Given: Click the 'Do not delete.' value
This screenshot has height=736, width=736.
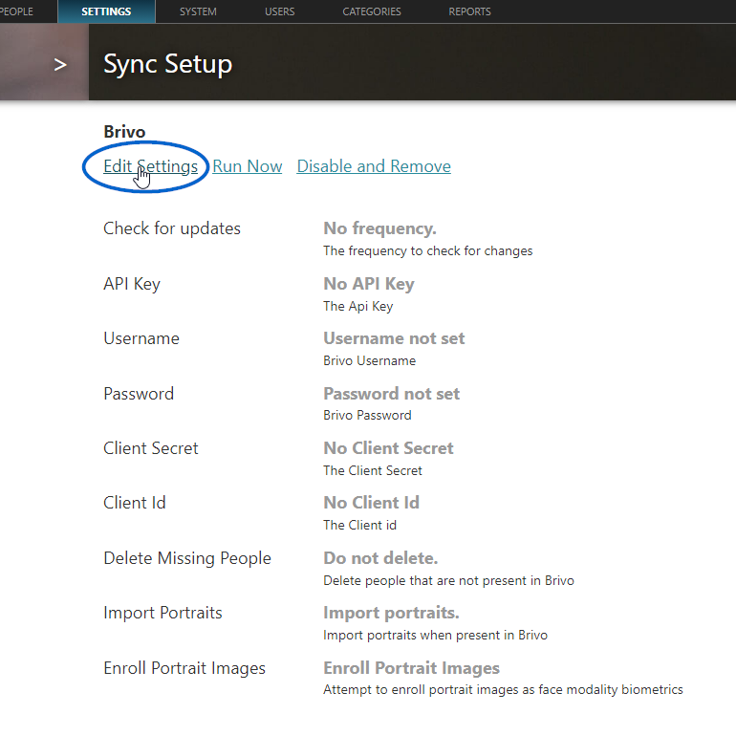Looking at the screenshot, I should 380,558.
